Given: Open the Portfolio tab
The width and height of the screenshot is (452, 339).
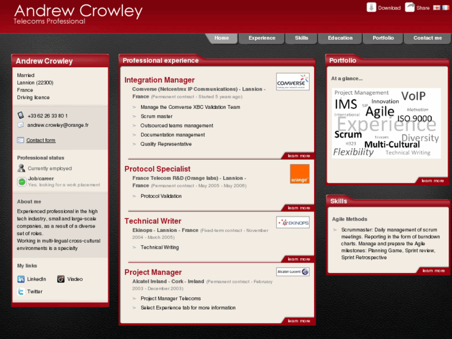Looking at the screenshot, I should [383, 38].
